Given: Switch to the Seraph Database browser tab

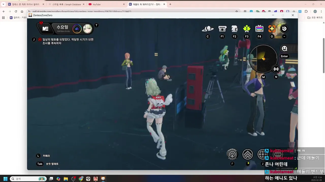Looking at the screenshot, I should [x=66, y=4].
